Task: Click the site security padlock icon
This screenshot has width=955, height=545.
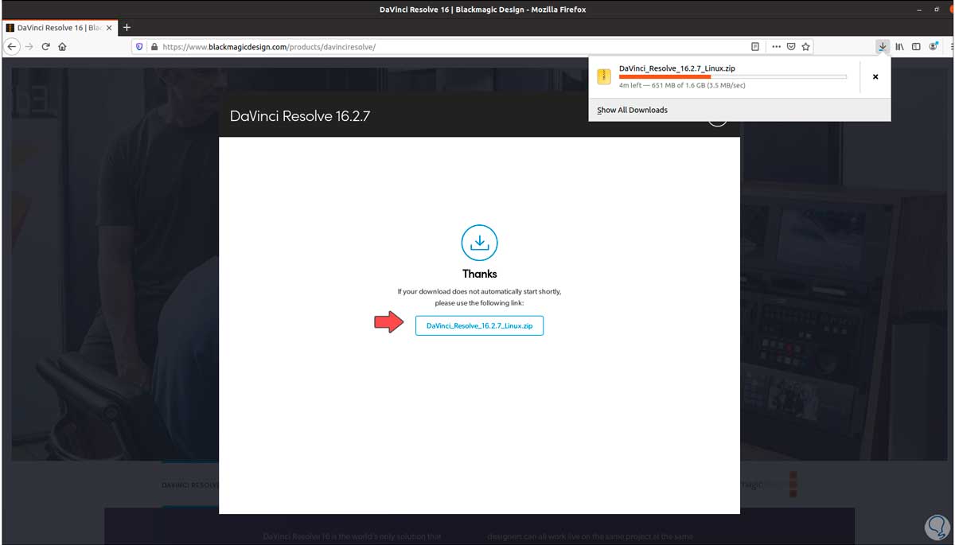Action: click(x=153, y=46)
